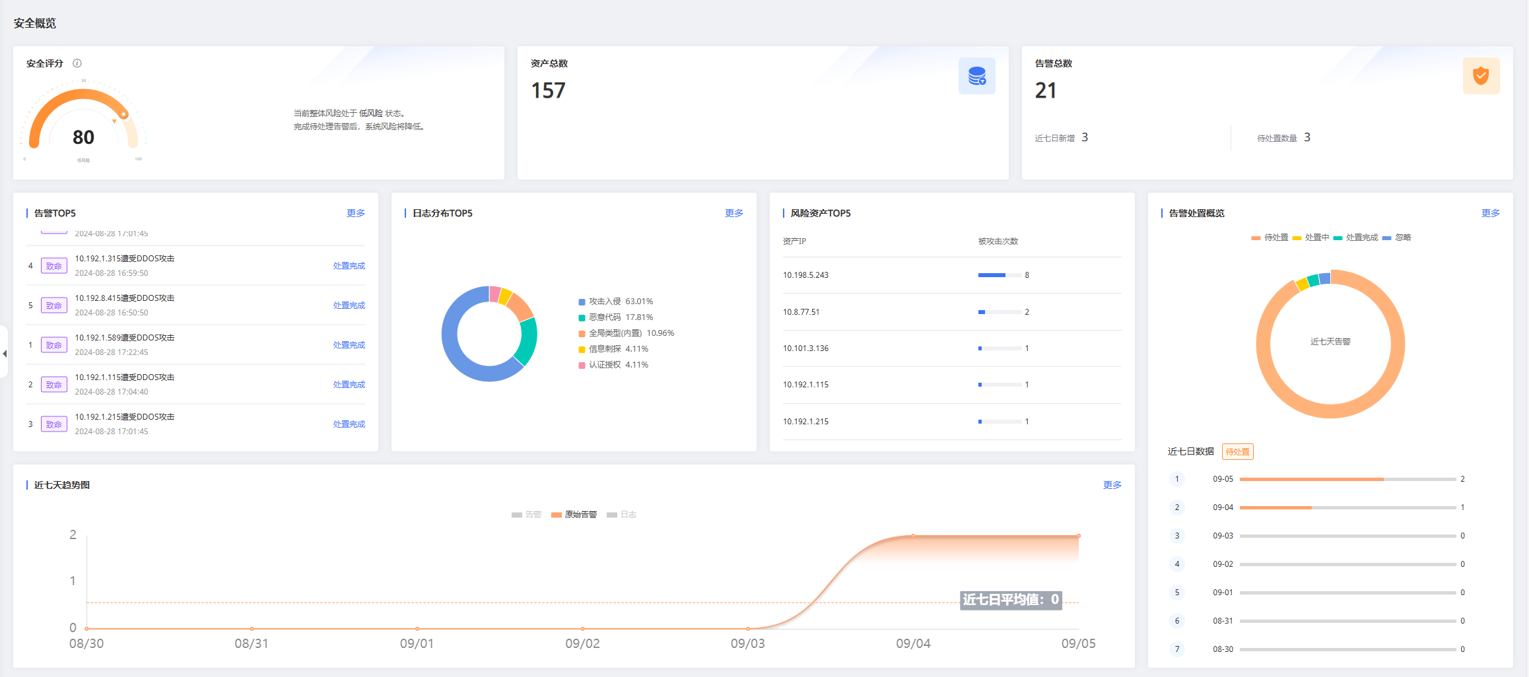Toggle 告警 series in trend chart legend
1529x677 pixels.
click(x=526, y=515)
